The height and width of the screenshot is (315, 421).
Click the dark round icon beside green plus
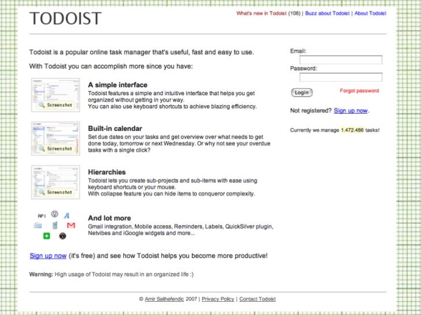62,236
